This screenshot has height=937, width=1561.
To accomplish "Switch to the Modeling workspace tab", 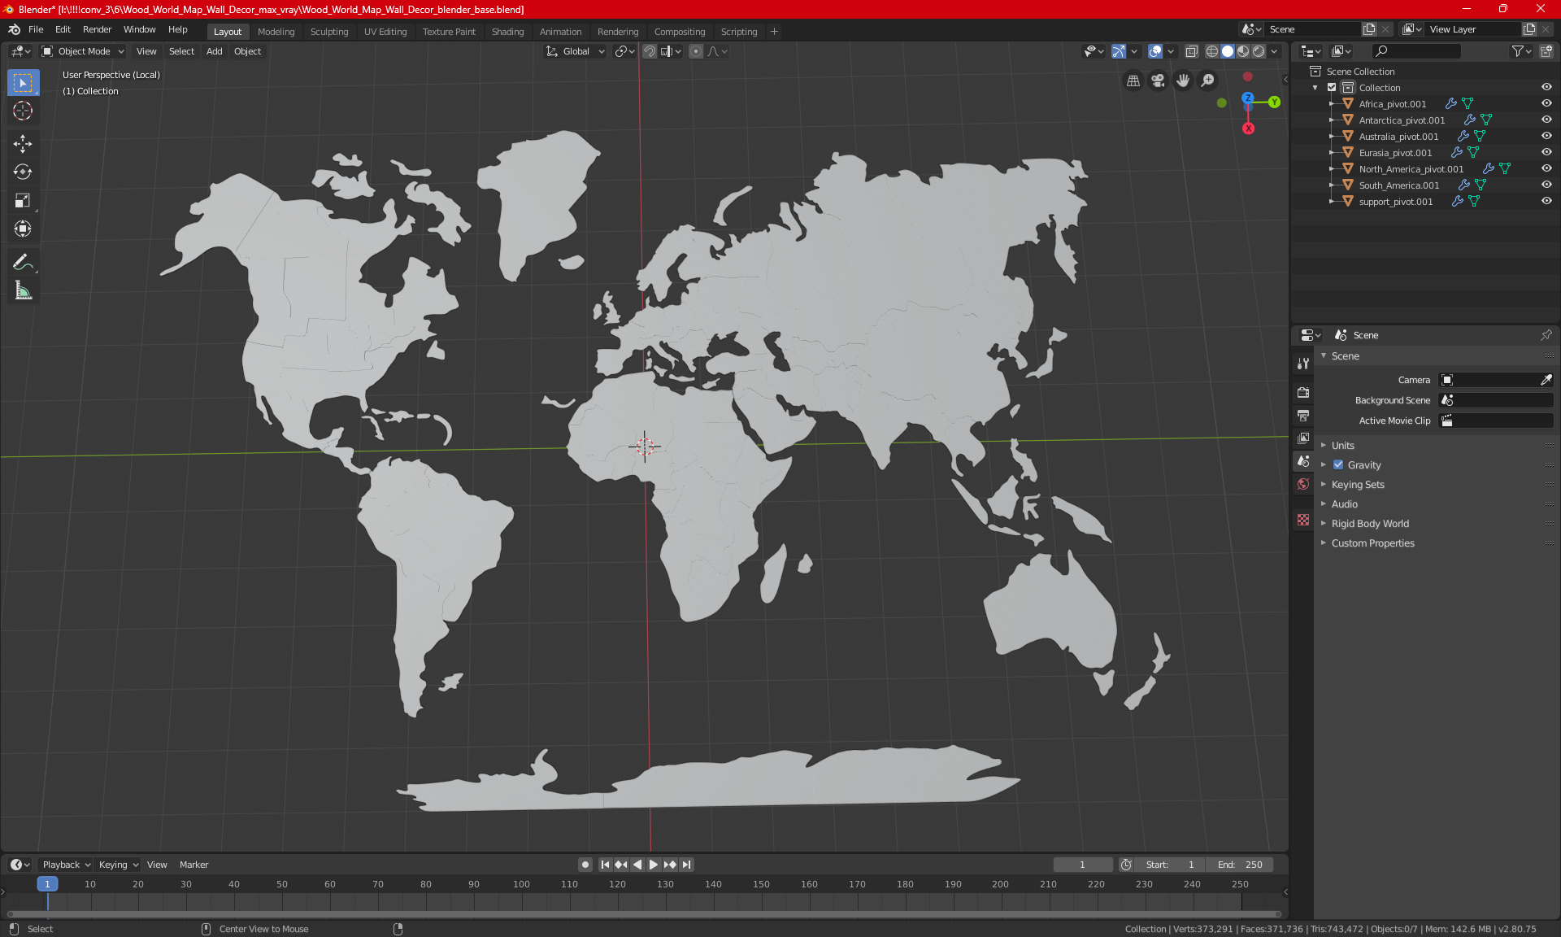I will [x=276, y=32].
